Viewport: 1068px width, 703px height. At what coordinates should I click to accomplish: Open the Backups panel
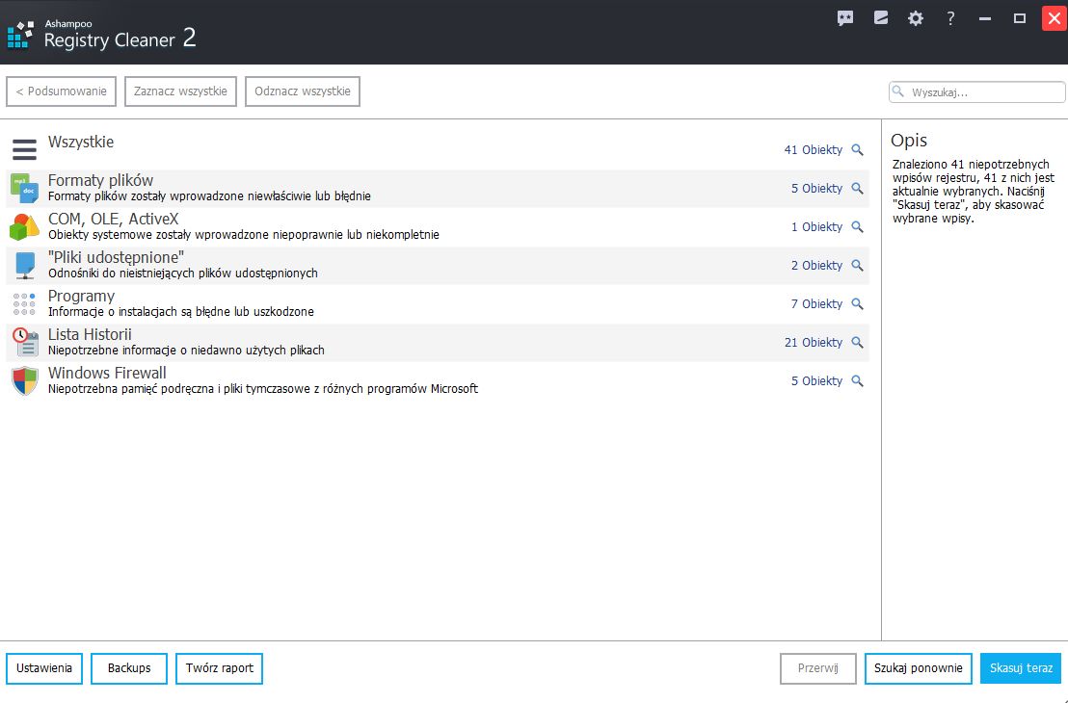coord(128,667)
